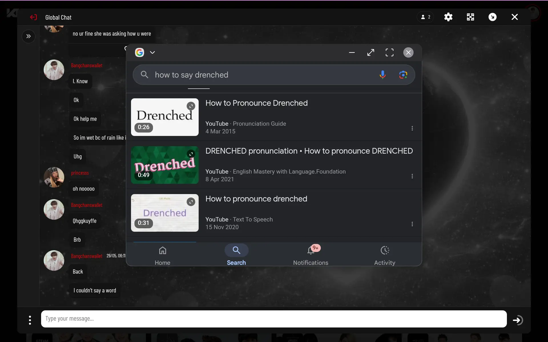The height and width of the screenshot is (342, 548).
Task: Expand preview on the 0:49 thumbnail
Action: [191, 154]
